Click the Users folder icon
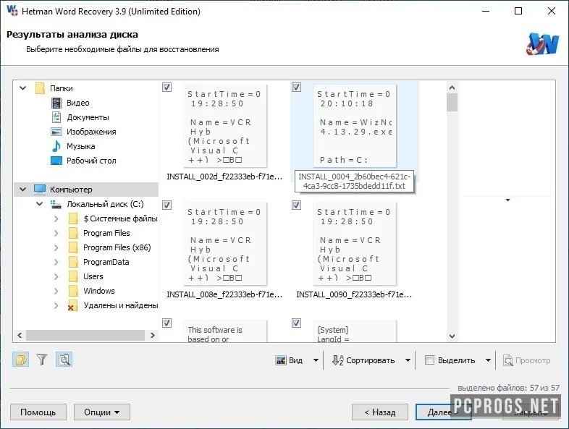 click(73, 276)
